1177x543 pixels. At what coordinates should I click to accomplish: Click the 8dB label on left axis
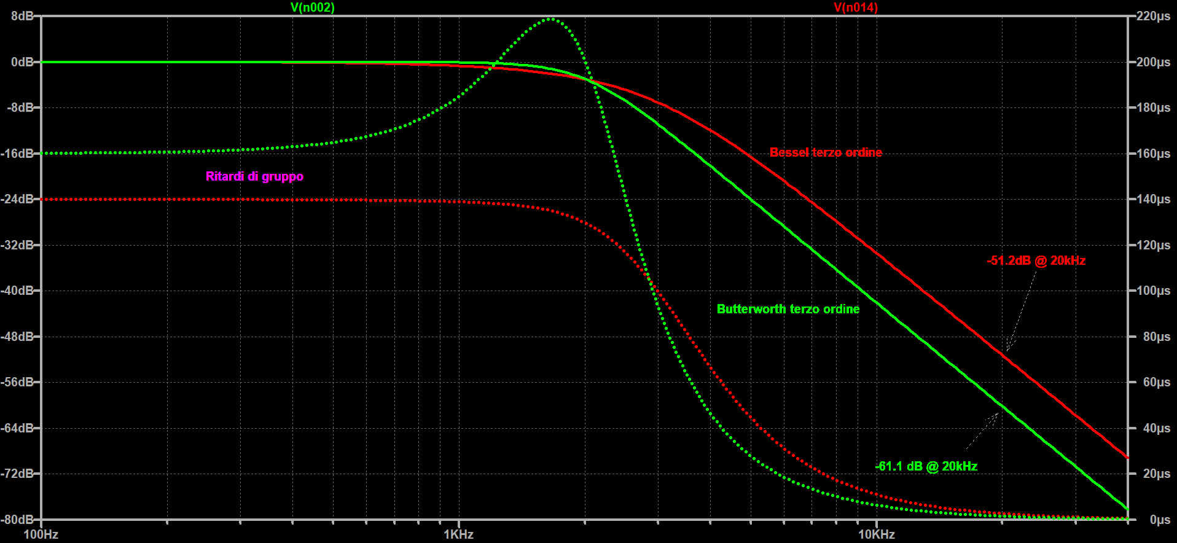(22, 17)
